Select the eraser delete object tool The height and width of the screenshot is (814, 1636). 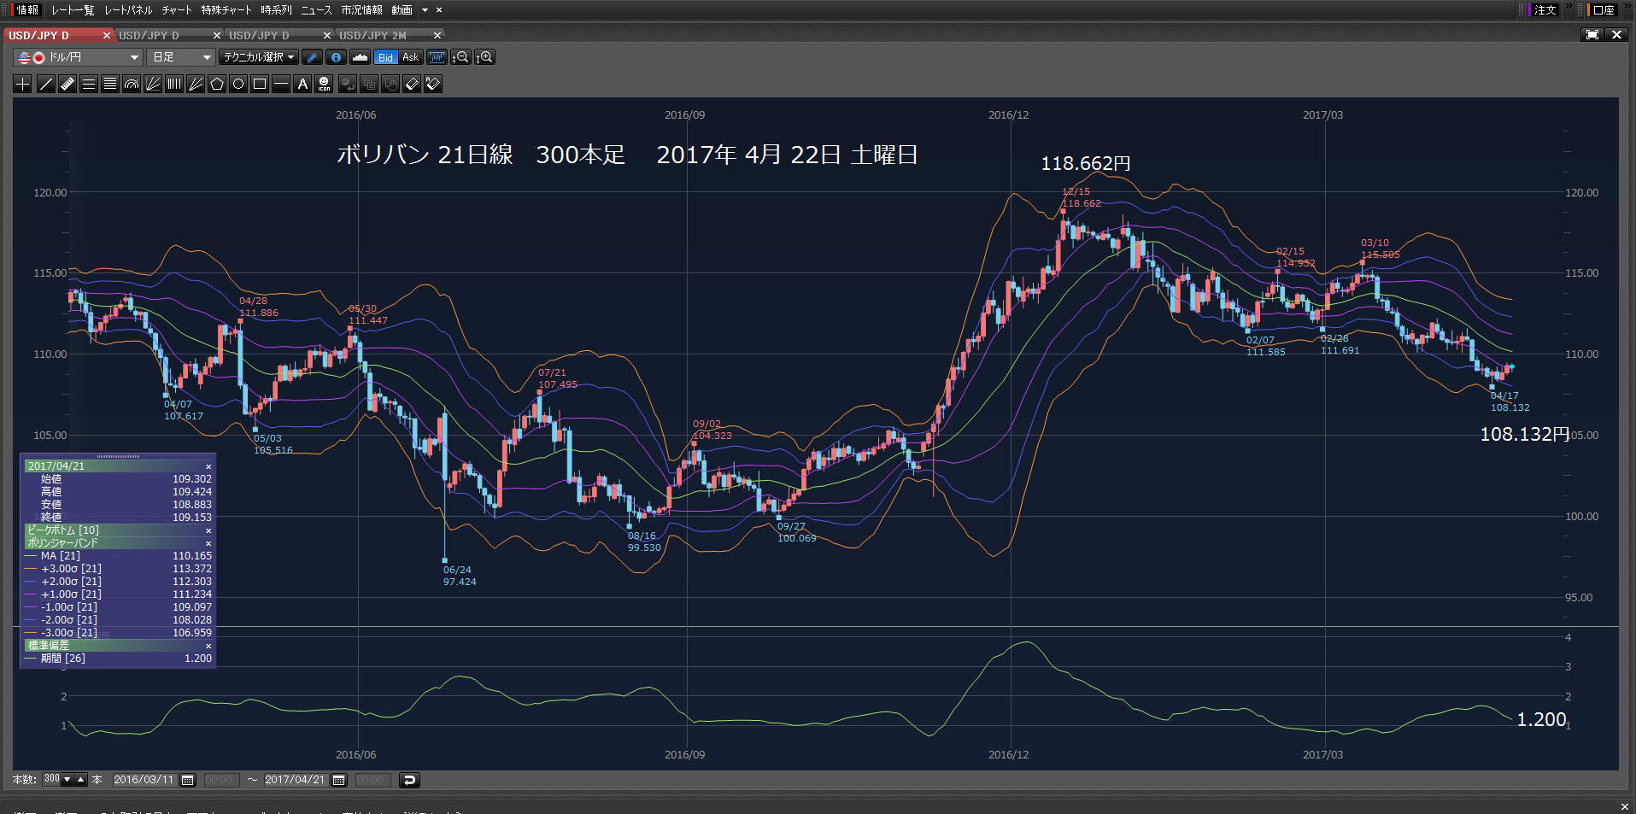click(x=412, y=84)
